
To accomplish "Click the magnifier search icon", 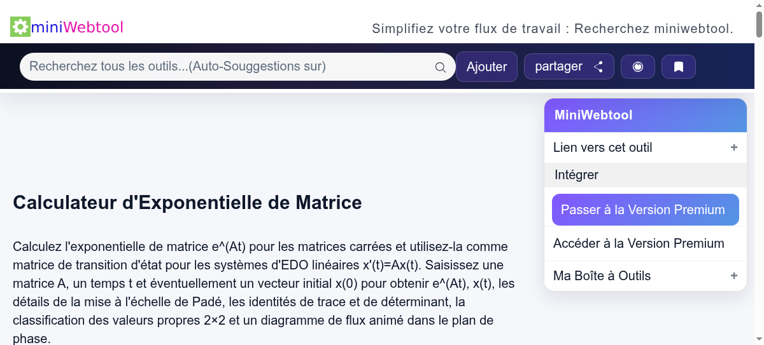I will click(x=440, y=67).
